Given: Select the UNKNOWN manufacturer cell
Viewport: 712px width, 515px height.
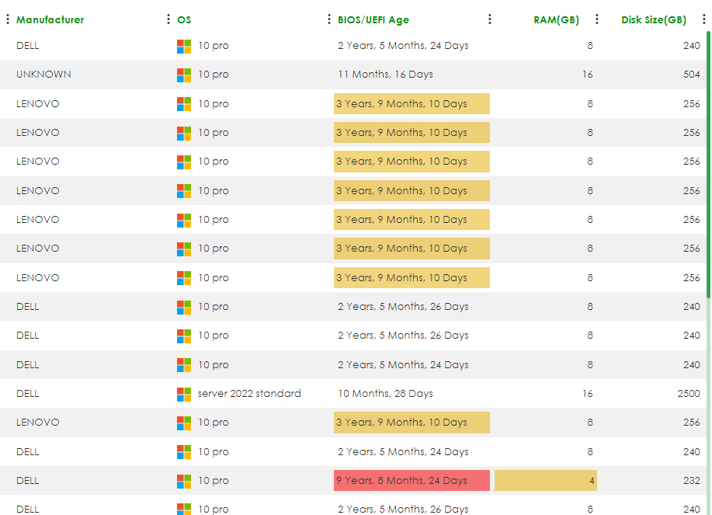Looking at the screenshot, I should (x=43, y=75).
